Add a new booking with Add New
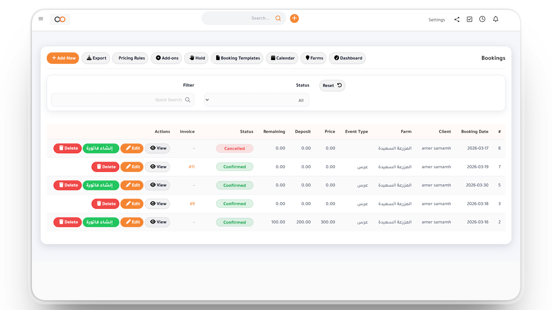The image size is (552, 310). click(63, 58)
